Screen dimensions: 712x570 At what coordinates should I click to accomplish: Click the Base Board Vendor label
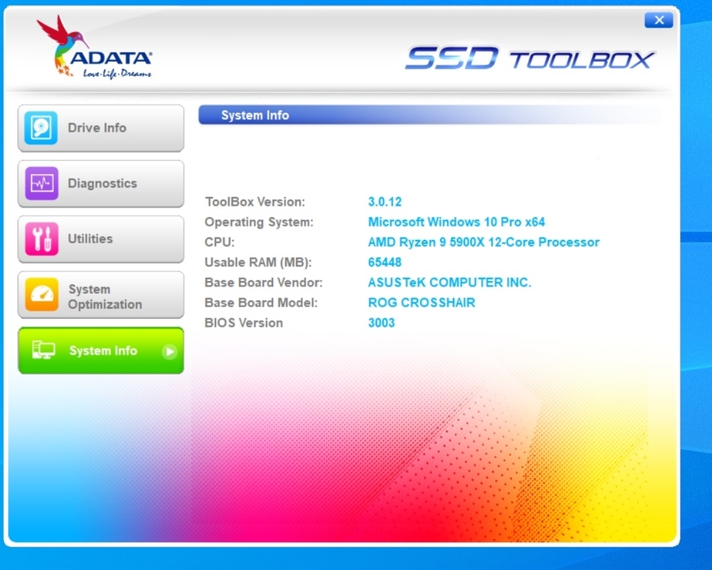coord(263,283)
